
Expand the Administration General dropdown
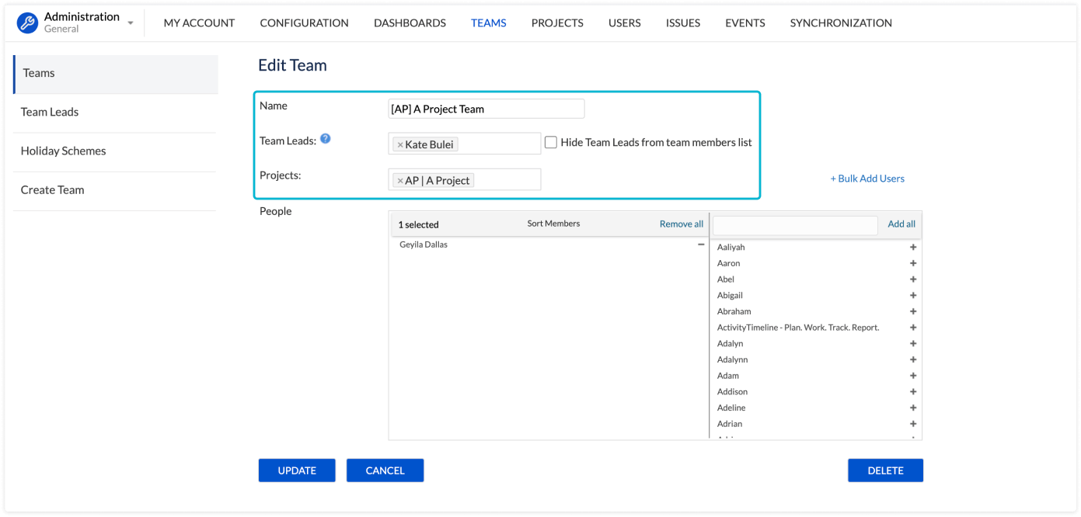[131, 23]
